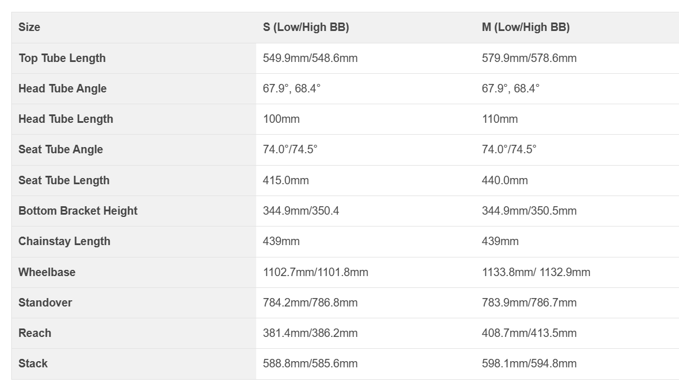Click the Size column header cell
Image resolution: width=679 pixels, height=382 pixels.
pos(133,28)
